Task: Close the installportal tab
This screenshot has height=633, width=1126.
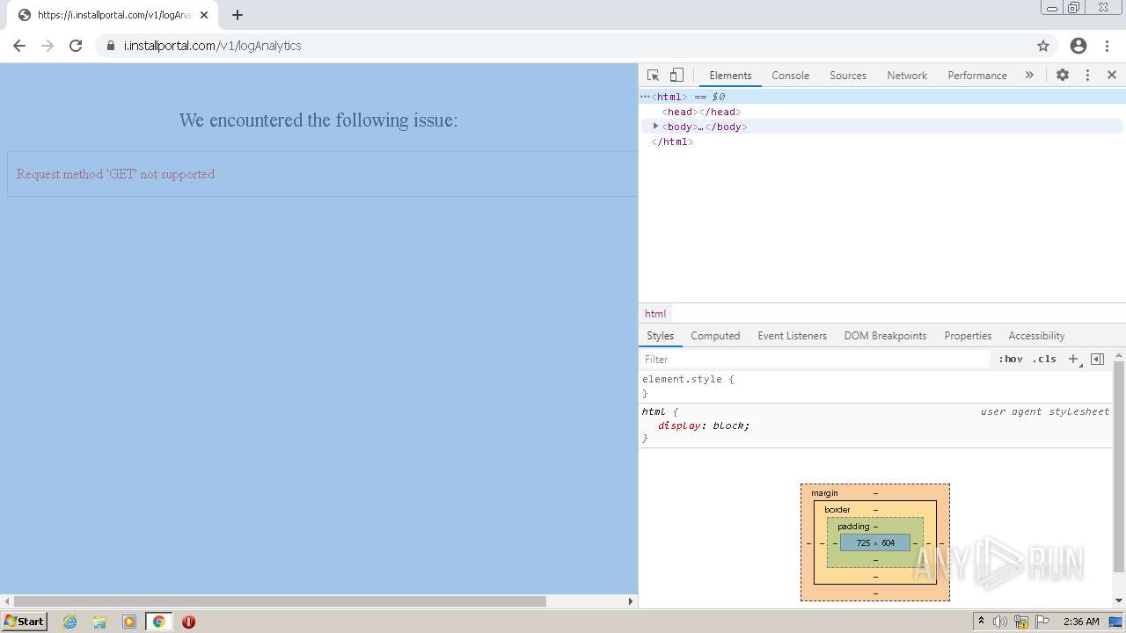Action: (x=204, y=15)
